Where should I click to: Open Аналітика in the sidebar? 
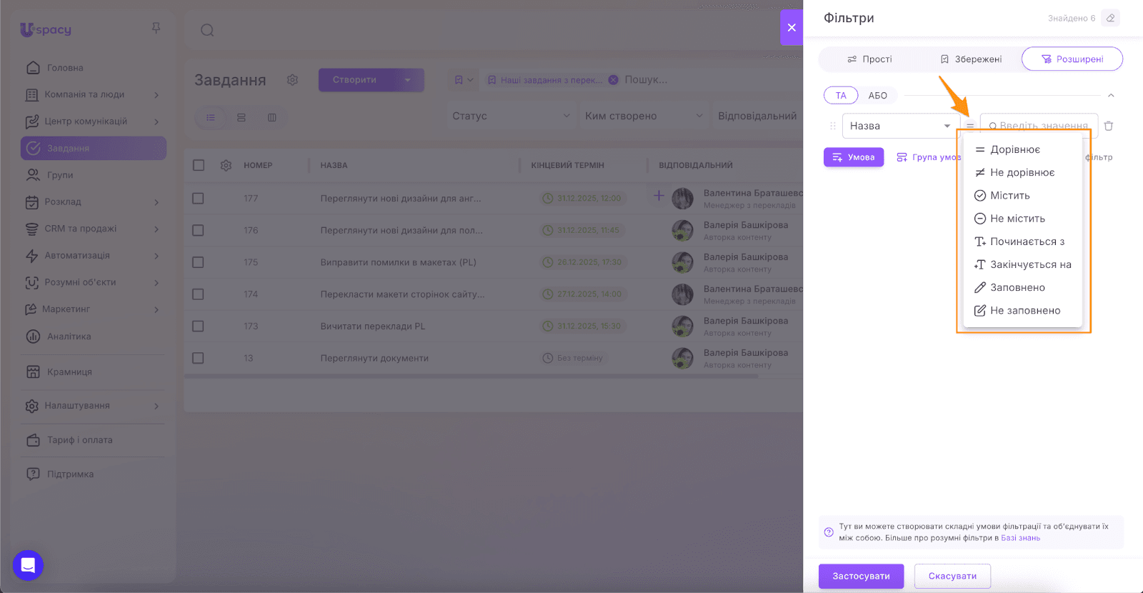coord(94,337)
